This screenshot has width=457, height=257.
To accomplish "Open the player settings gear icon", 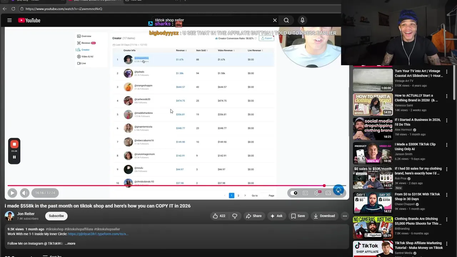I will tap(317, 193).
